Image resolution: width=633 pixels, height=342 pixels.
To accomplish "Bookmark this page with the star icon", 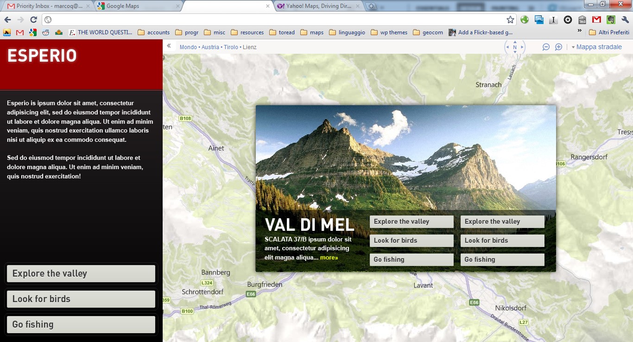I will click(510, 19).
